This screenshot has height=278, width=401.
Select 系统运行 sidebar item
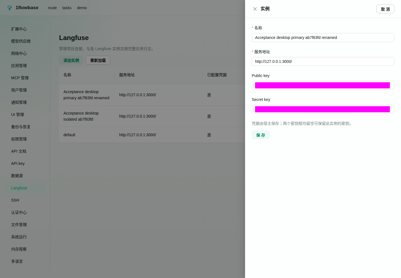[x=25, y=237]
